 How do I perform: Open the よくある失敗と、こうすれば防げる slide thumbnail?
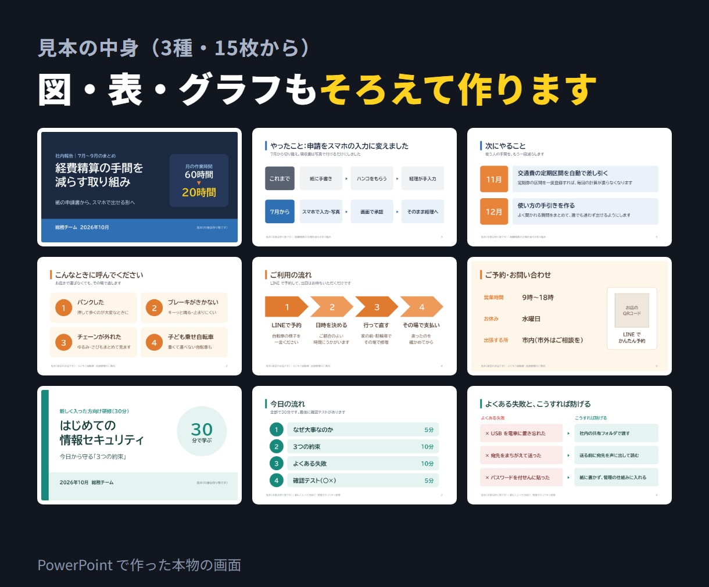tap(570, 445)
